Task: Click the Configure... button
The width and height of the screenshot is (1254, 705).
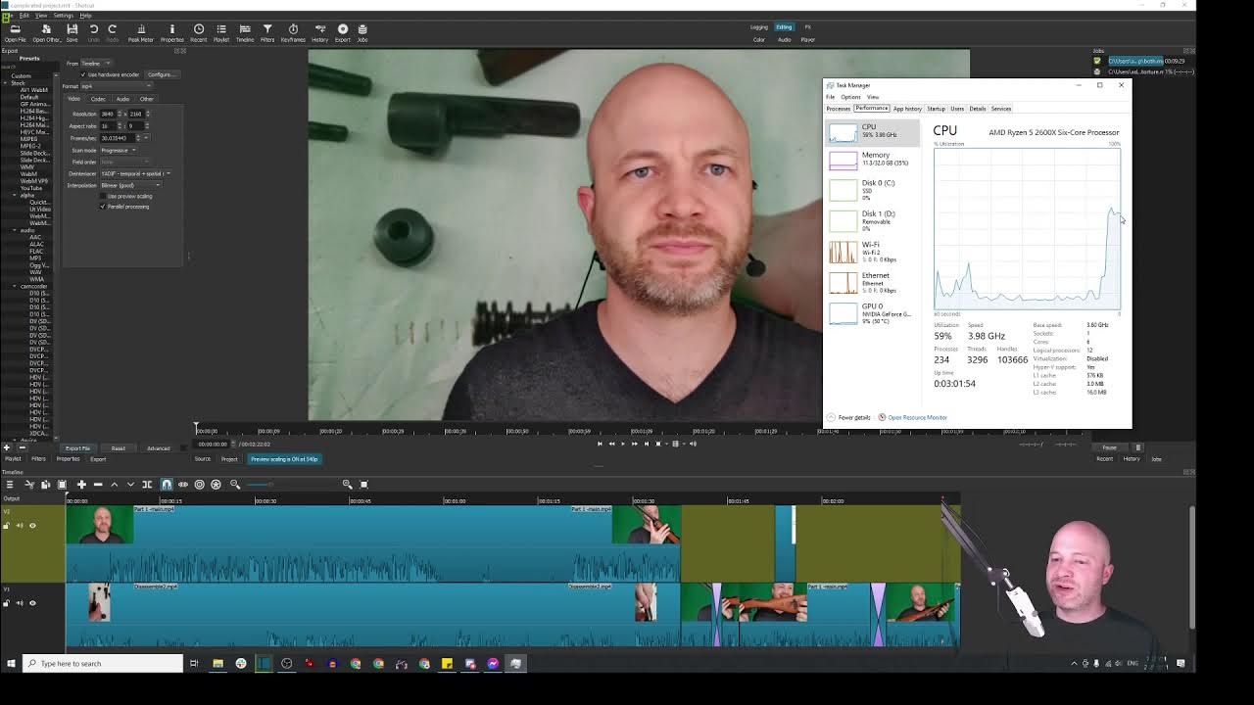Action: click(160, 74)
